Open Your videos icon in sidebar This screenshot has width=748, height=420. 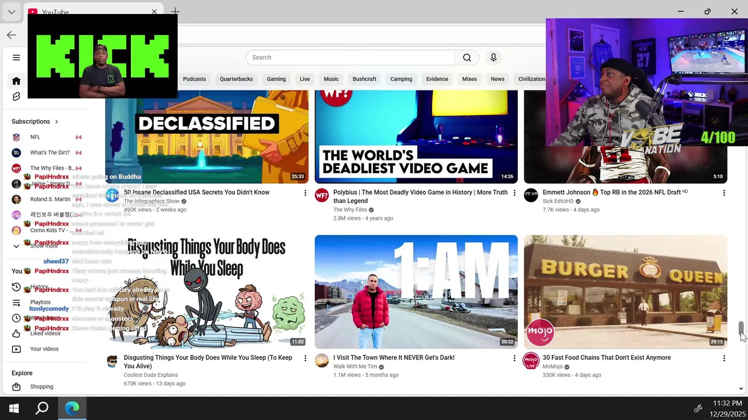coord(16,349)
